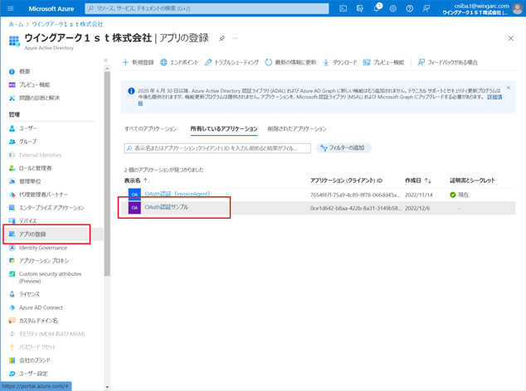526x391 pixels.
Task: Click ダウンロード in the toolbar
Action: tap(340, 62)
